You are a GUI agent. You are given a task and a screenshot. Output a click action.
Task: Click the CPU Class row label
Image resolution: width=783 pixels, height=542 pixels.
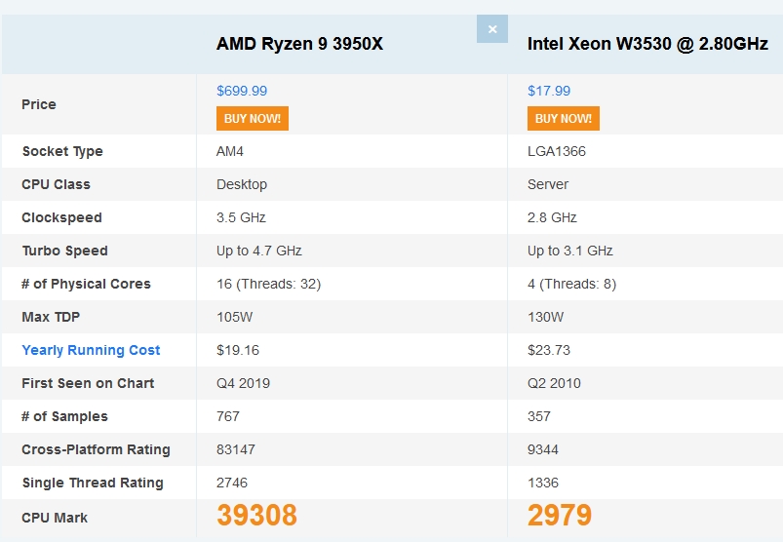[56, 184]
